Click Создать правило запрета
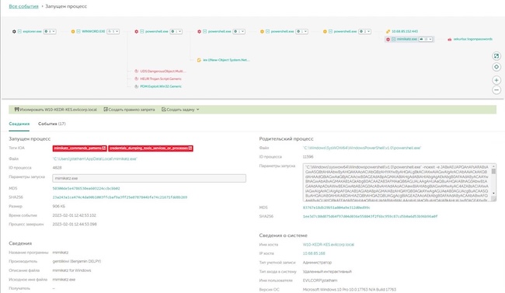The height and width of the screenshot is (293, 505). 129,110
